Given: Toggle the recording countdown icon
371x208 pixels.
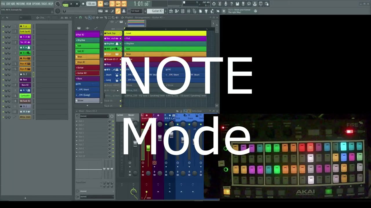Looking at the screenshot, I should pos(112,4).
